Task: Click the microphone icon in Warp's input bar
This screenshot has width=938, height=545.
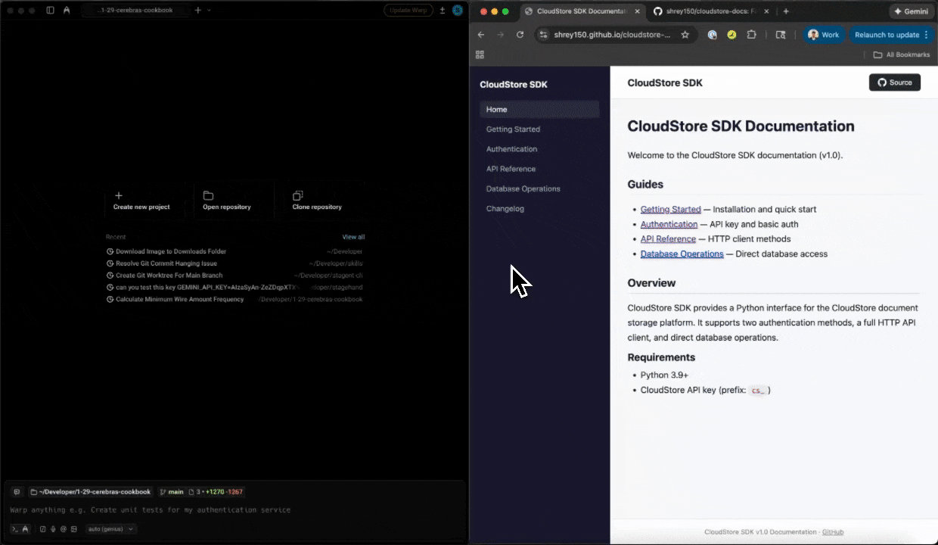Action: coord(51,529)
